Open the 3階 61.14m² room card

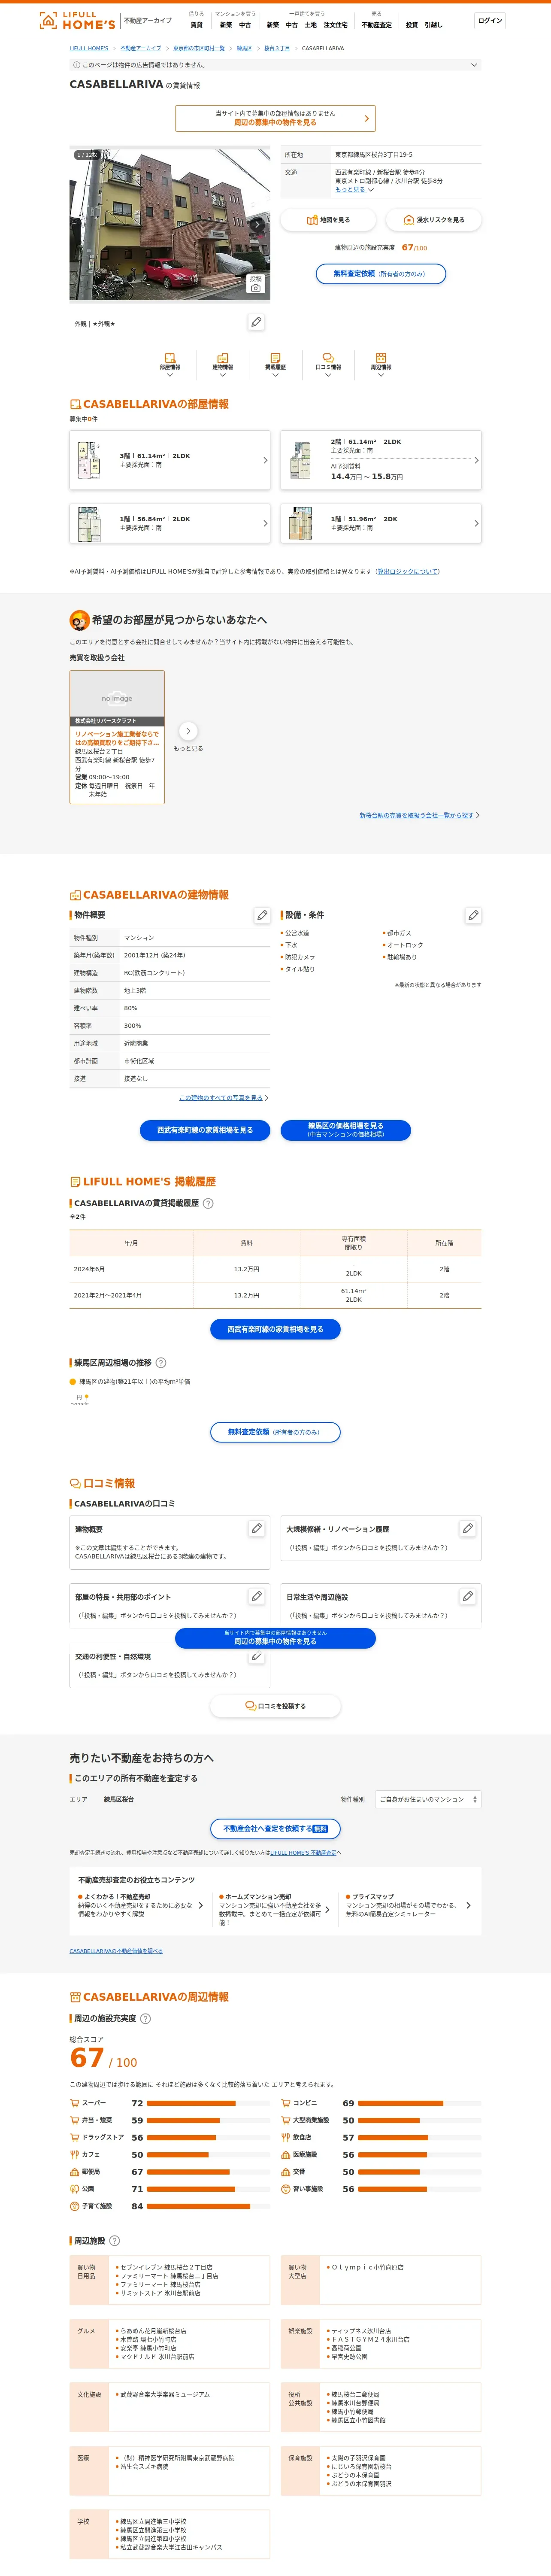(x=170, y=460)
